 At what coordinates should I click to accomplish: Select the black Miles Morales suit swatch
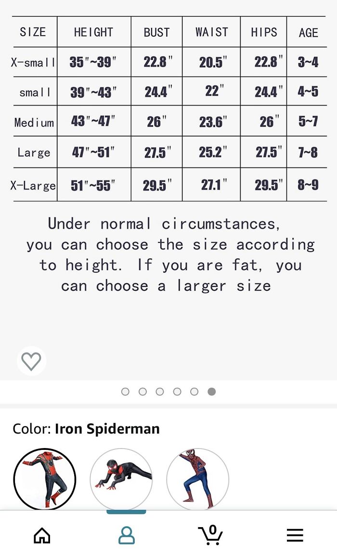121,479
